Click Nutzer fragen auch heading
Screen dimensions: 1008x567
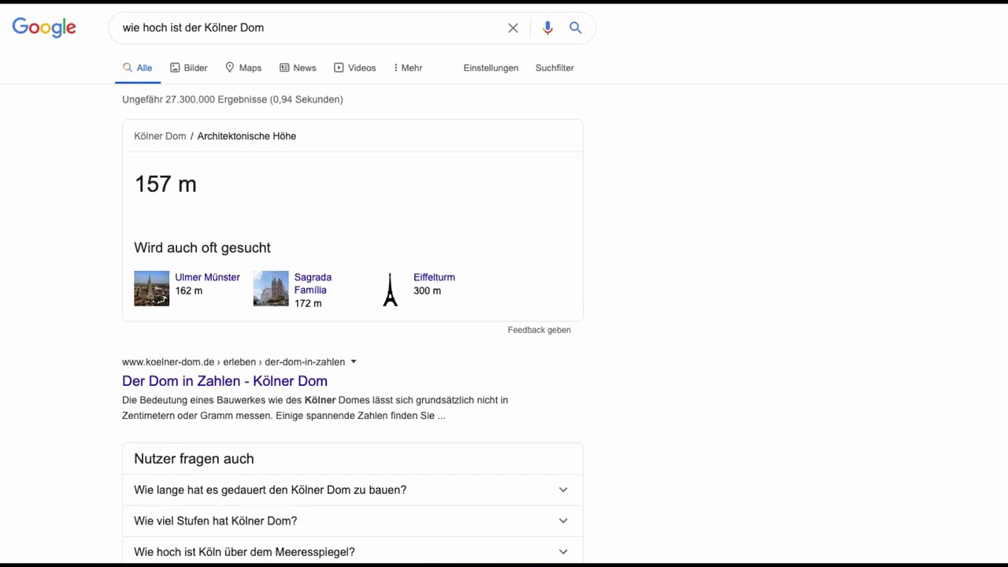[x=194, y=458]
